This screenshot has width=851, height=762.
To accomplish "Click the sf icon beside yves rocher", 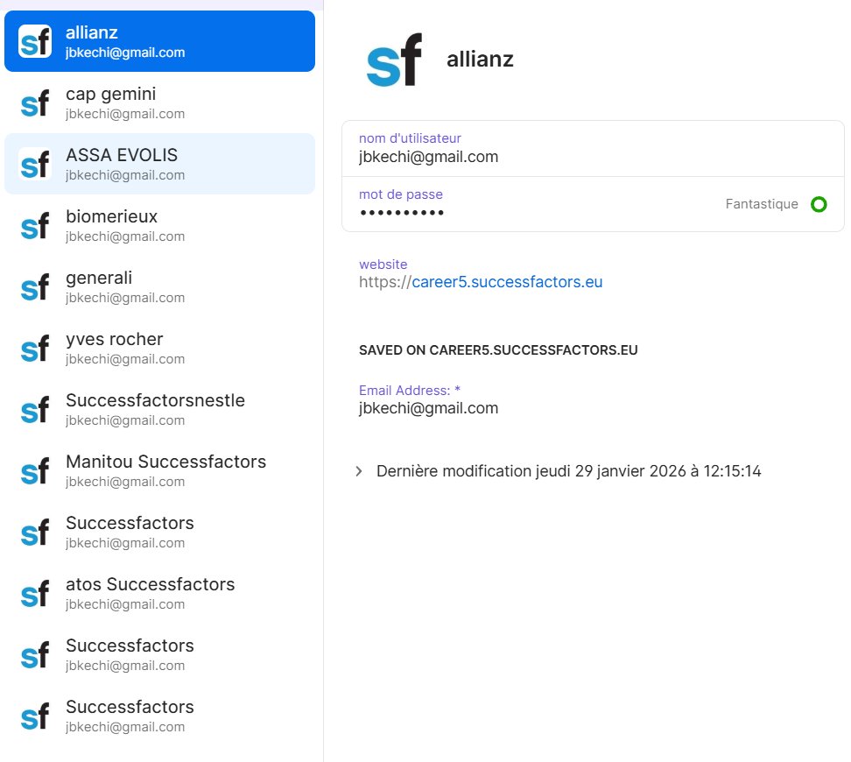I will point(35,348).
